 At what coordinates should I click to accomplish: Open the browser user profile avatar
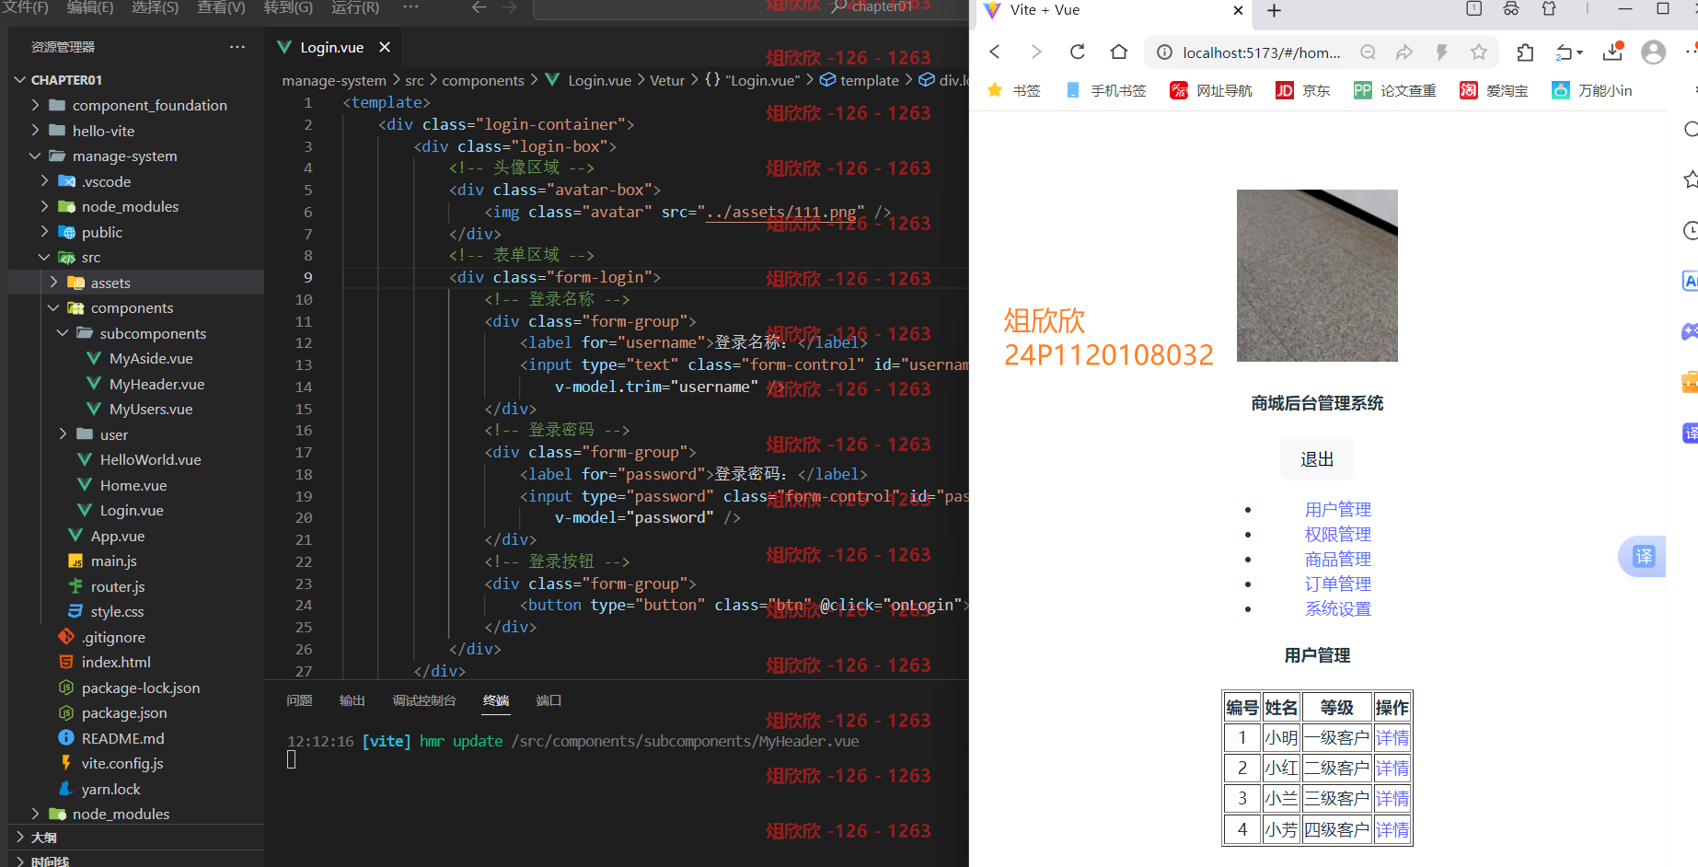tap(1654, 52)
